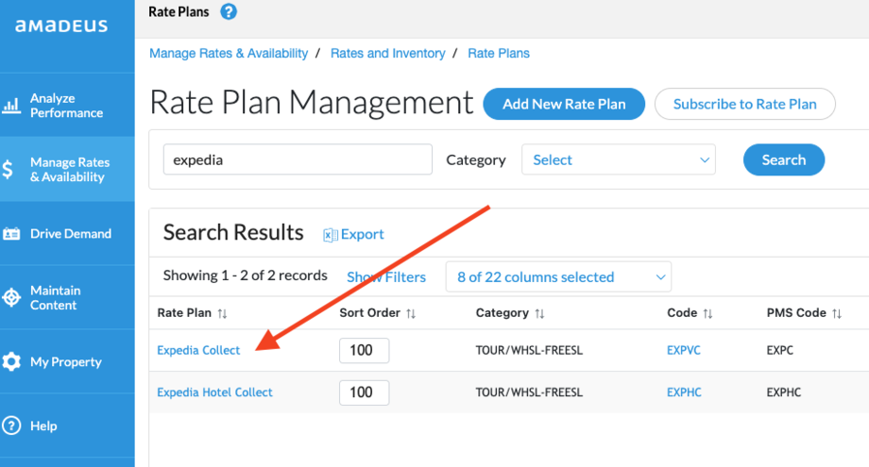
Task: Sort by Sort Order column arrows
Action: point(411,314)
